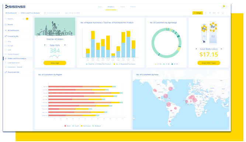Select Orders and Price Analysis in sidebar
The width and height of the screenshot is (246, 142).
pyautogui.click(x=17, y=59)
